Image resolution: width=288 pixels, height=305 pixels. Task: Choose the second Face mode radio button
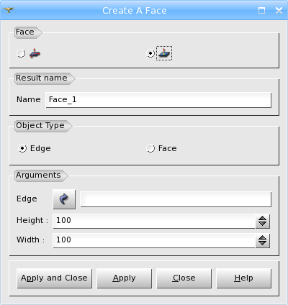[150, 53]
